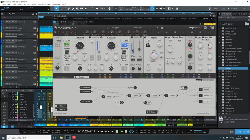
Task: Click the record button in transport
Action: click(126, 131)
